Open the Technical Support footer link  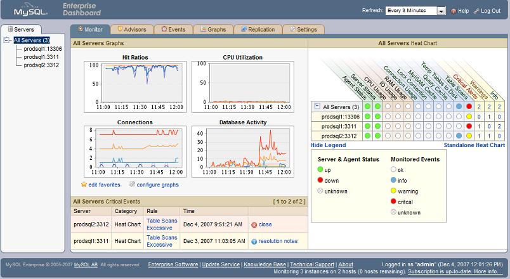pos(312,264)
